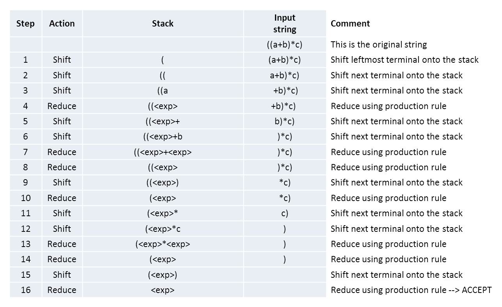Click the Action column header
Image resolution: width=502 pixels, height=307 pixels.
click(62, 23)
